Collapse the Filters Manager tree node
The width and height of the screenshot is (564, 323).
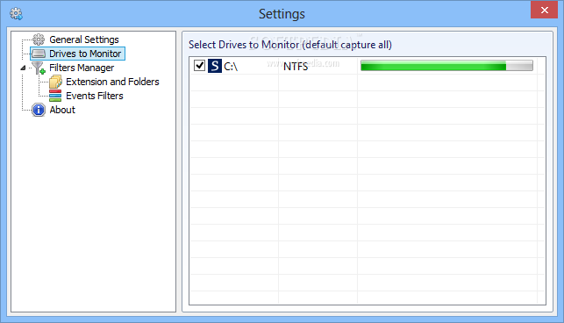[x=23, y=68]
